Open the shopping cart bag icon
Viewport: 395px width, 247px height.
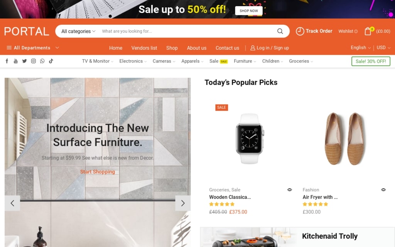(368, 31)
